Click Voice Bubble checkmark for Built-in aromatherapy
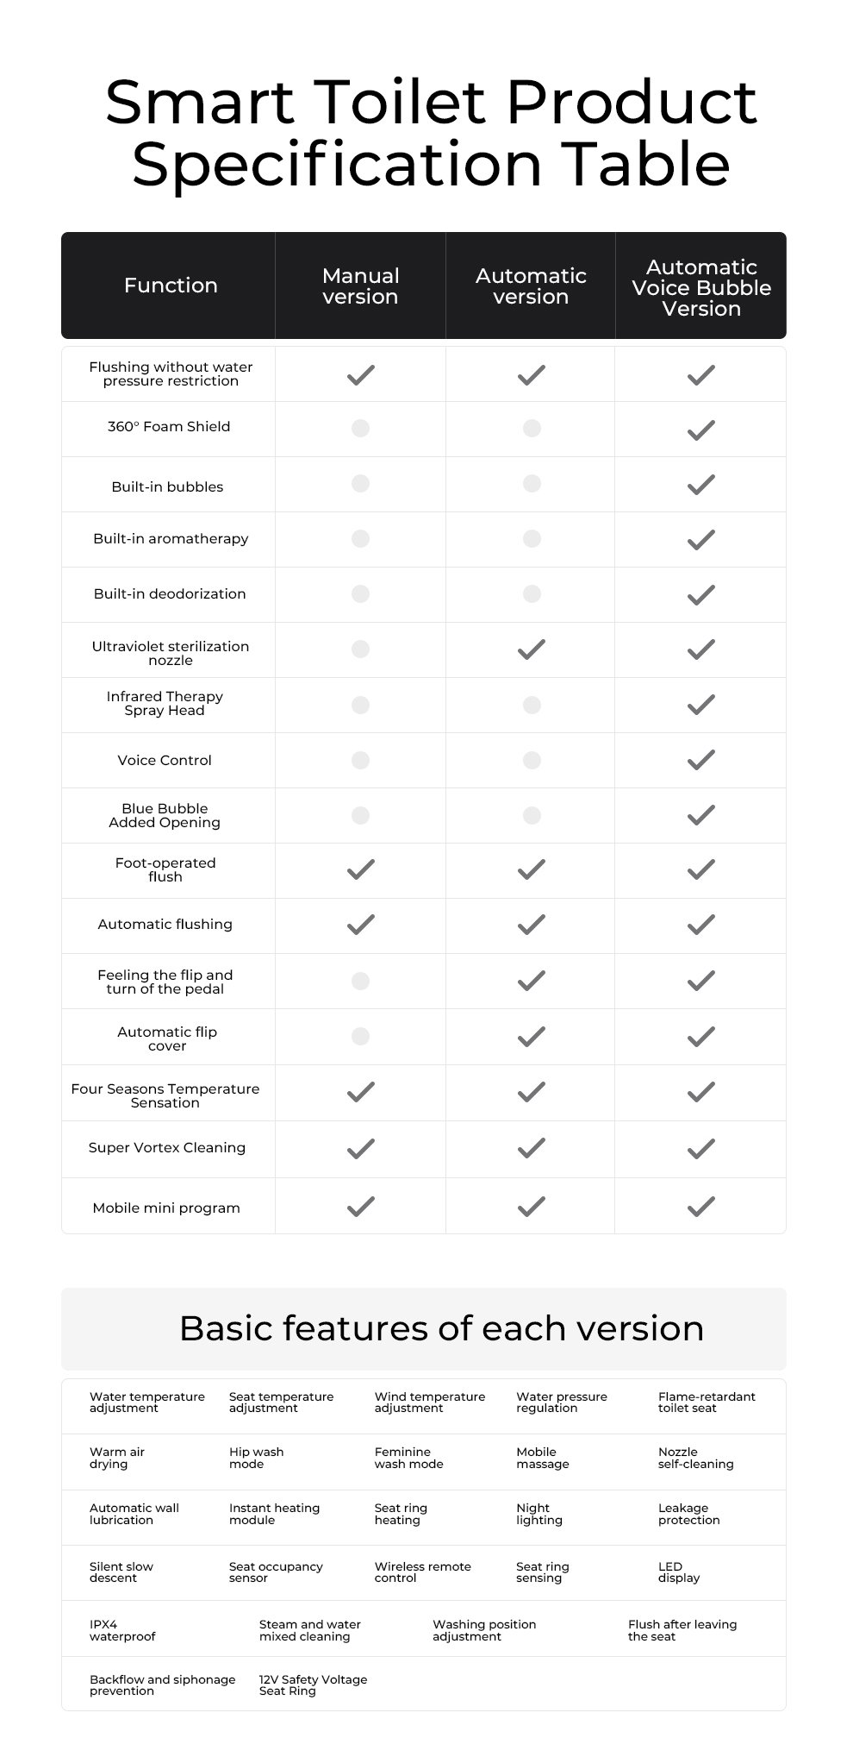 point(700,540)
